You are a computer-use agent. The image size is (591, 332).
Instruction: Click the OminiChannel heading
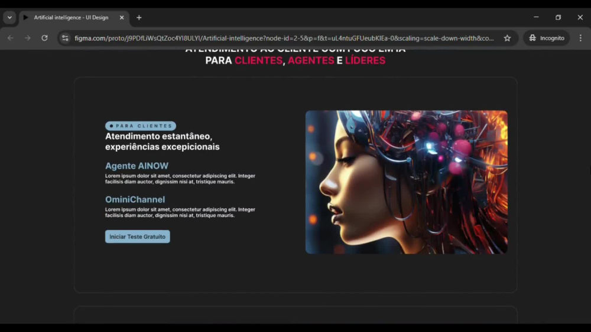coord(135,199)
